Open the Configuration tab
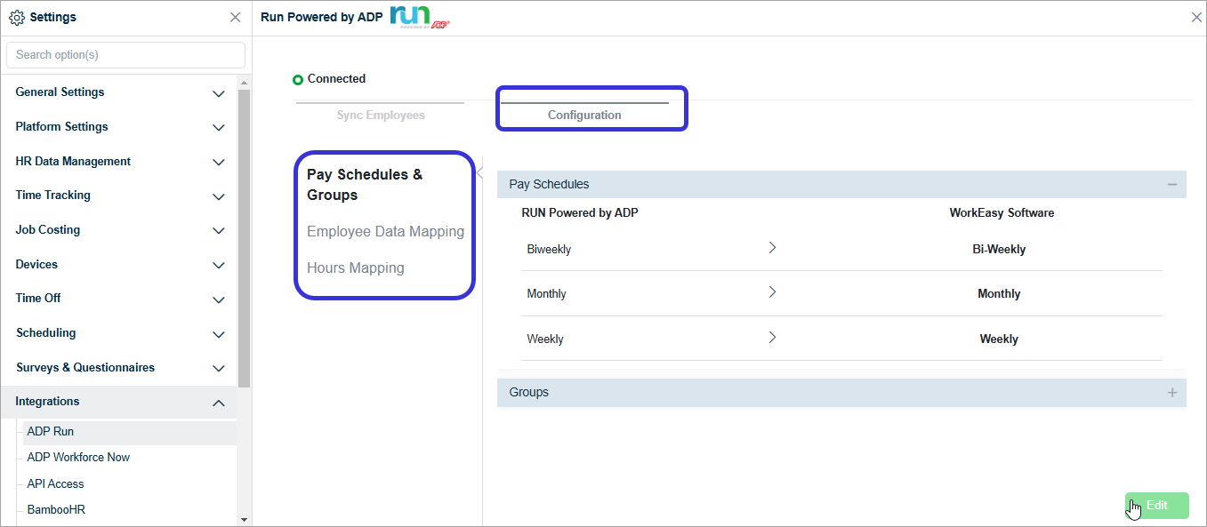The width and height of the screenshot is (1207, 527). coord(584,115)
